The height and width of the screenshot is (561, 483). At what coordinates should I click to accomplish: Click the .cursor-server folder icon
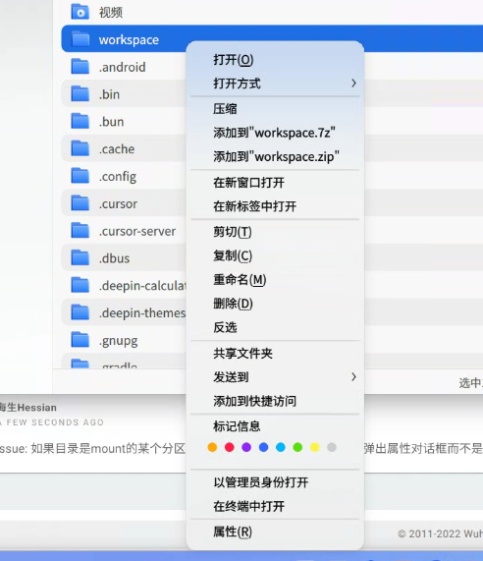80,231
